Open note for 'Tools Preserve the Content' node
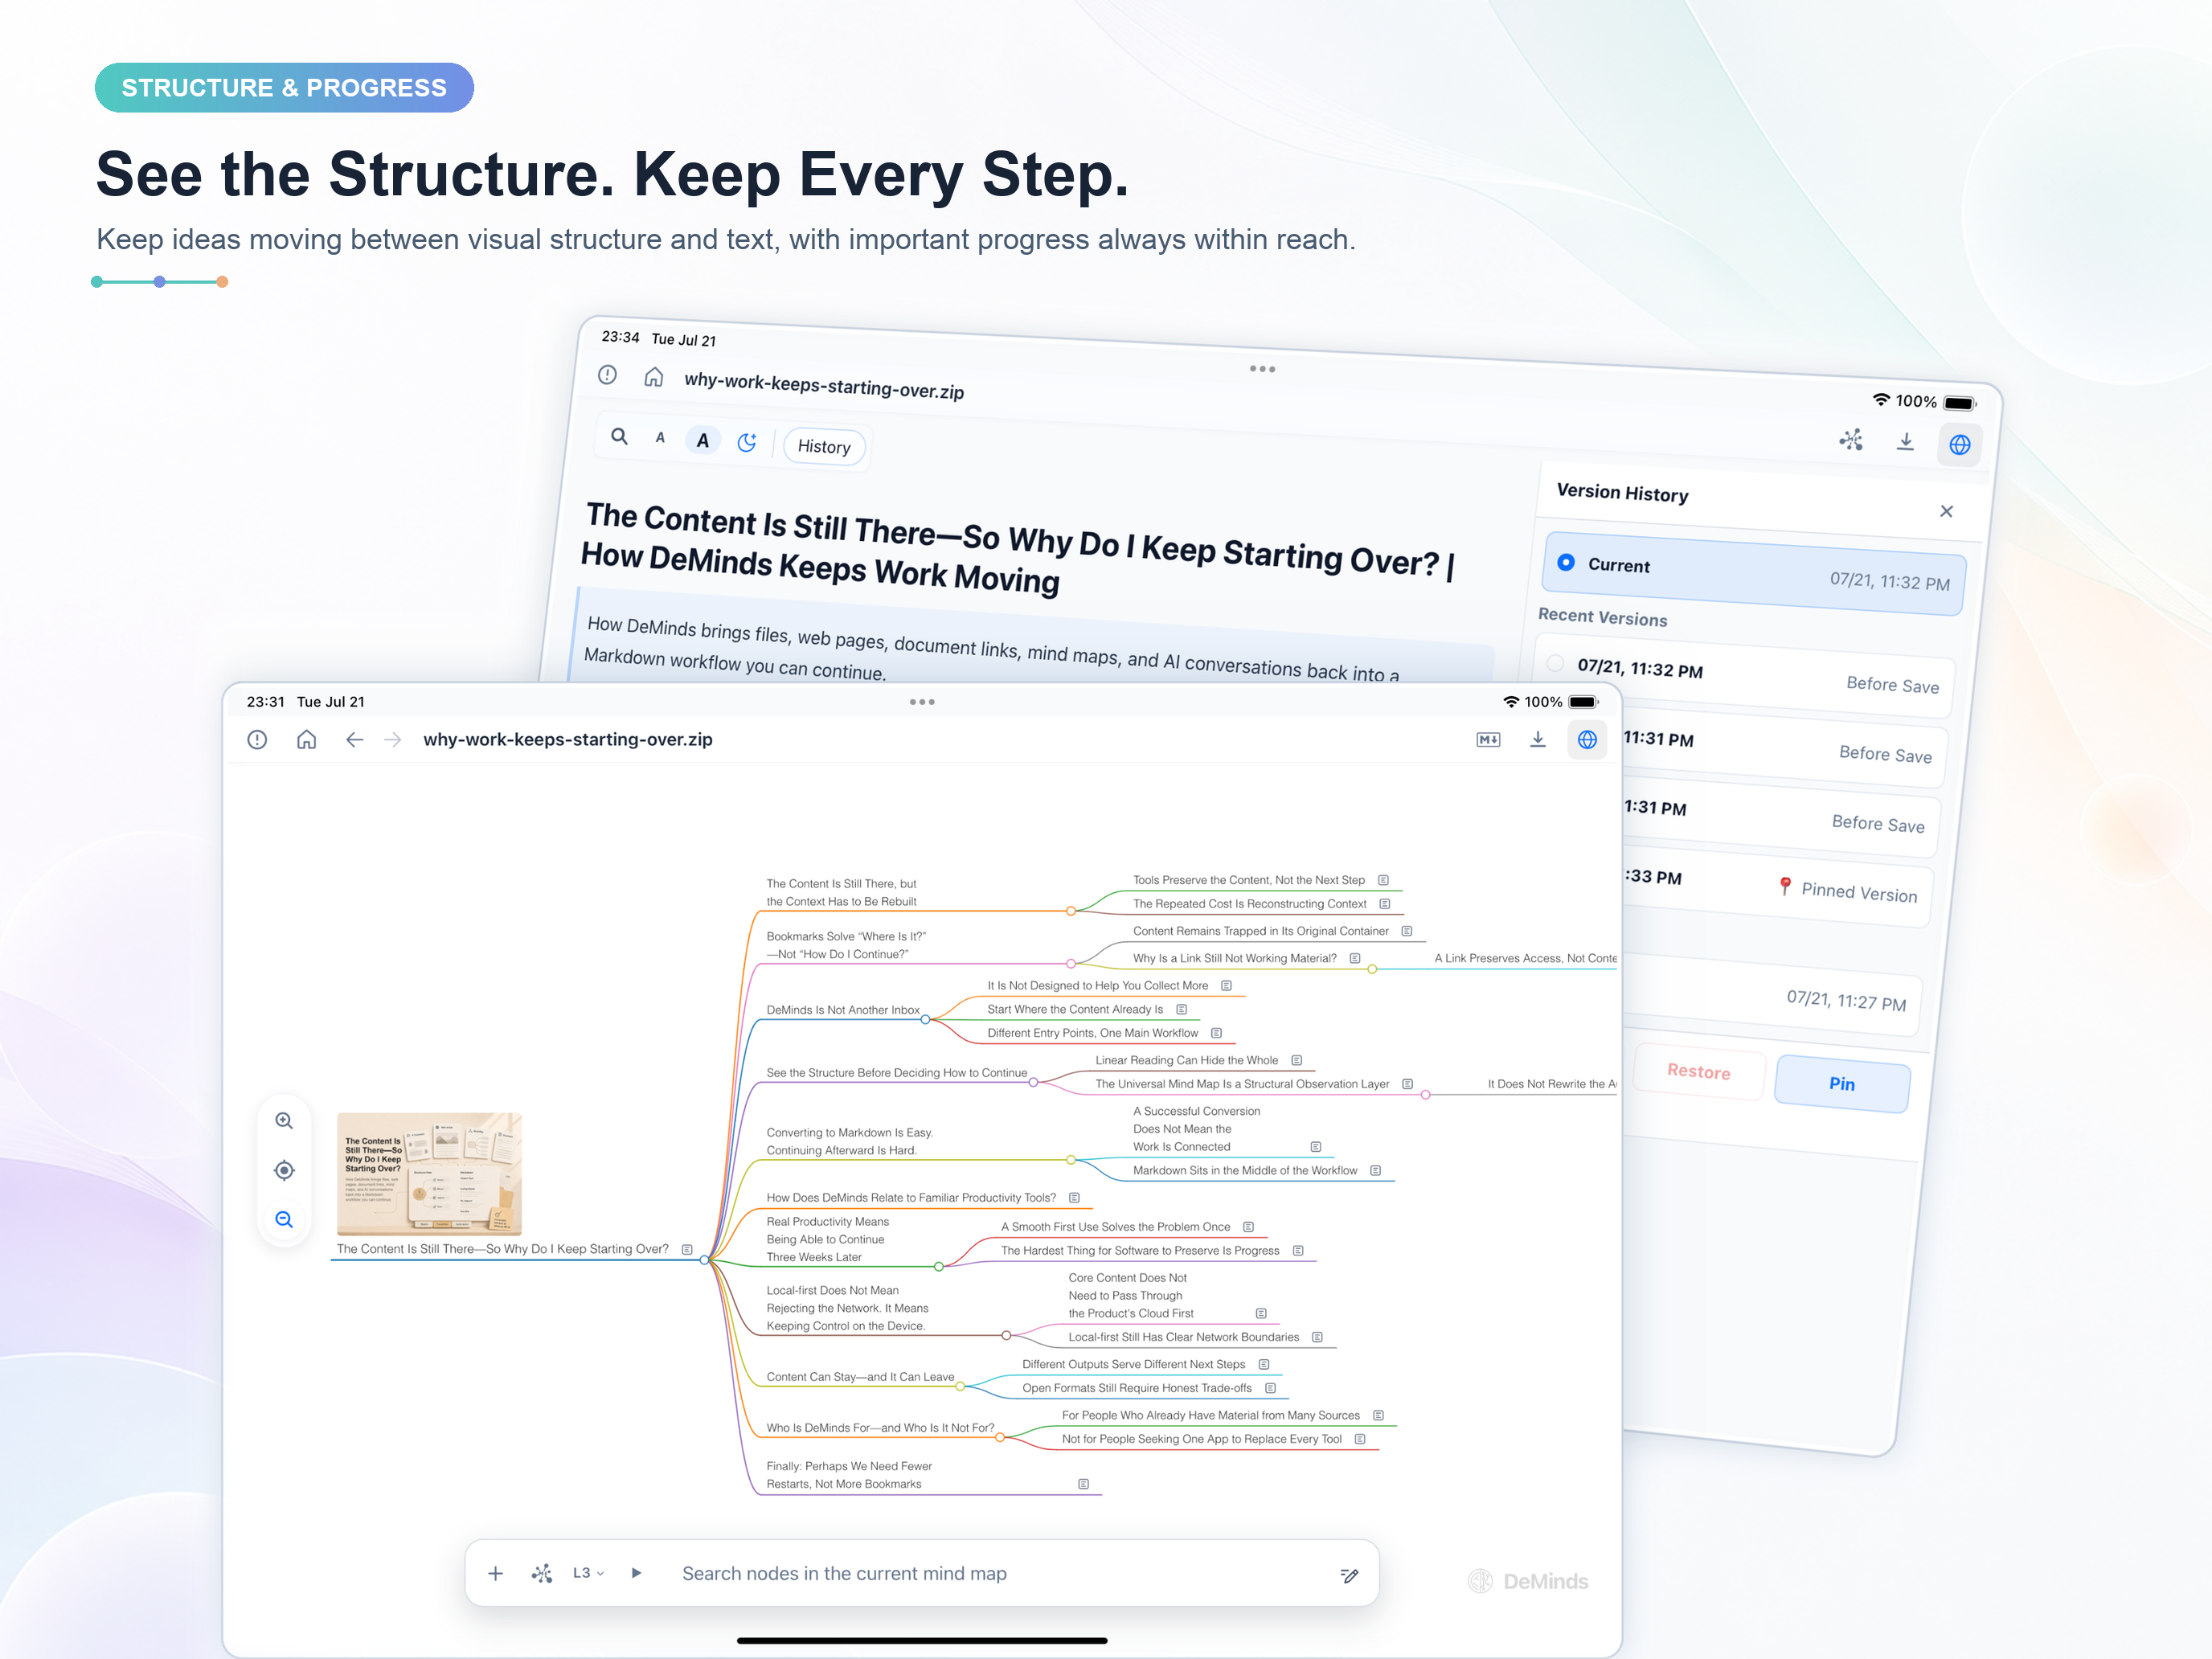This screenshot has height=1659, width=2212. pyautogui.click(x=1383, y=880)
